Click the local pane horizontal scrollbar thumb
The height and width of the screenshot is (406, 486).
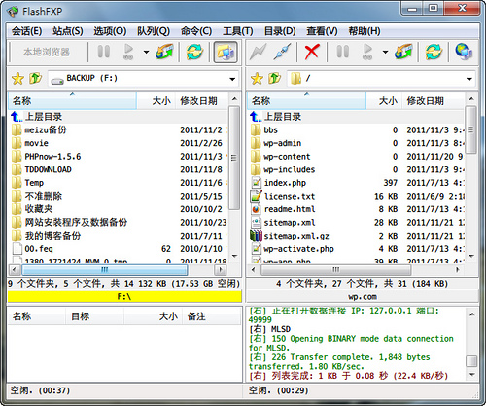104,269
